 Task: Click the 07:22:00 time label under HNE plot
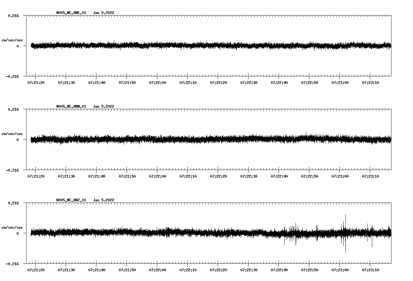tap(158, 83)
